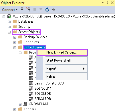Click the Filter funnel toolbar icon
This screenshot has width=115, height=112.
pyautogui.click(x=41, y=10)
